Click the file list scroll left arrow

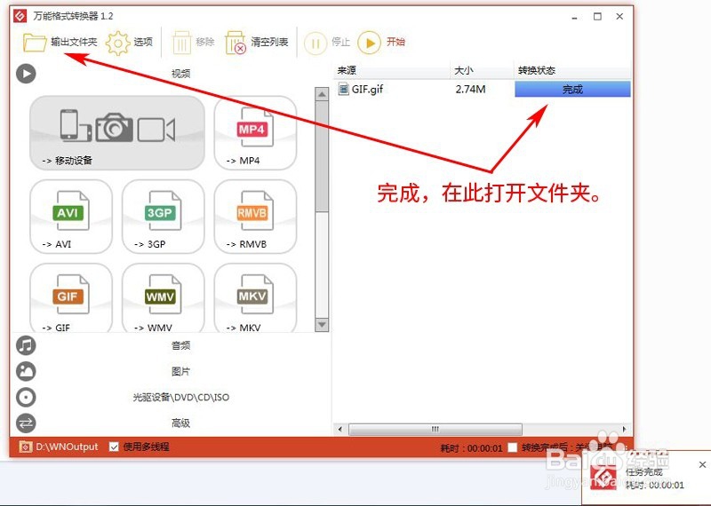(340, 429)
